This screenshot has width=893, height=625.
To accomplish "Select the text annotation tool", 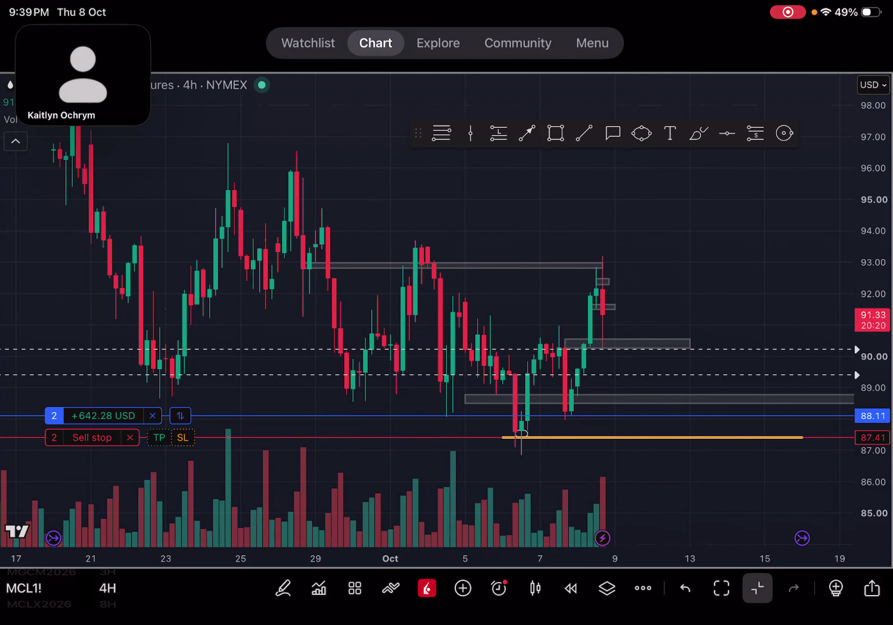I will click(x=670, y=133).
